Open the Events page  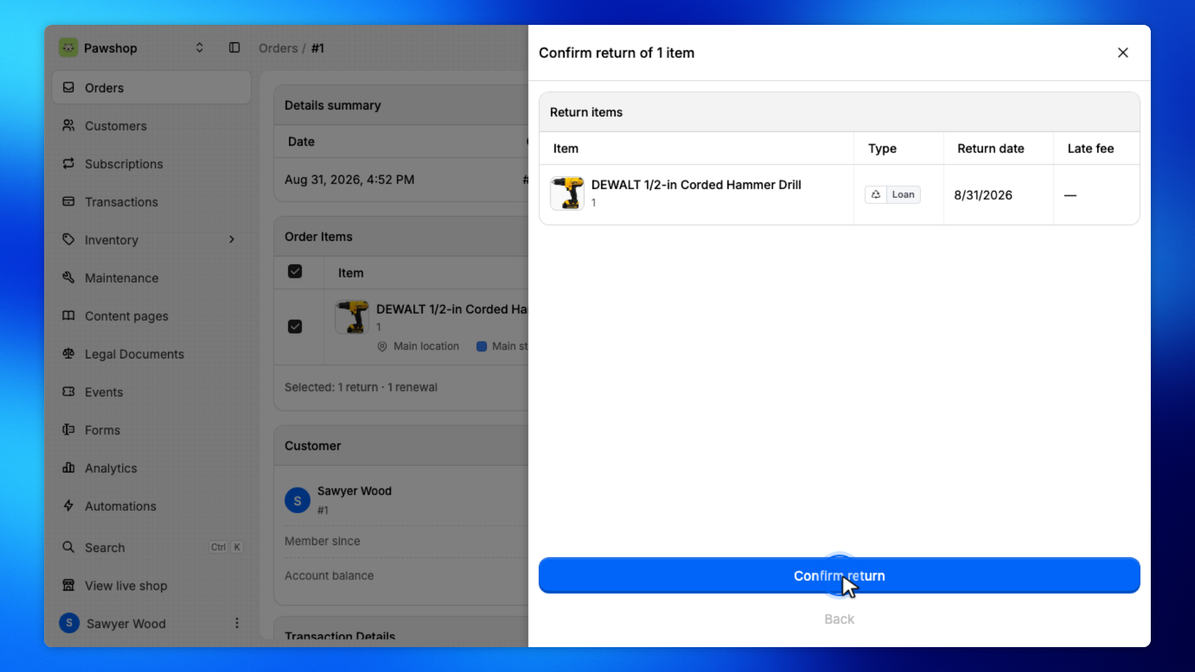(152, 392)
